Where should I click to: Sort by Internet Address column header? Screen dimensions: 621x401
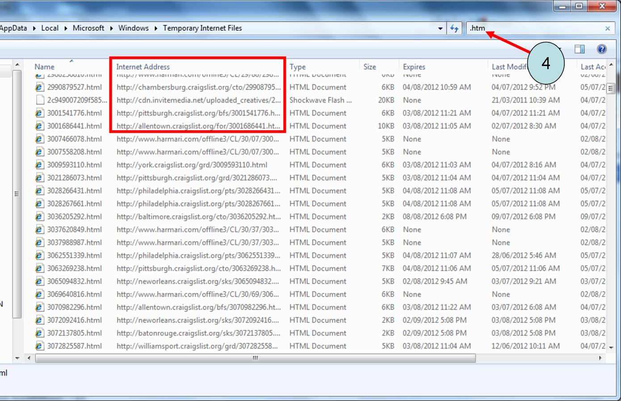143,67
